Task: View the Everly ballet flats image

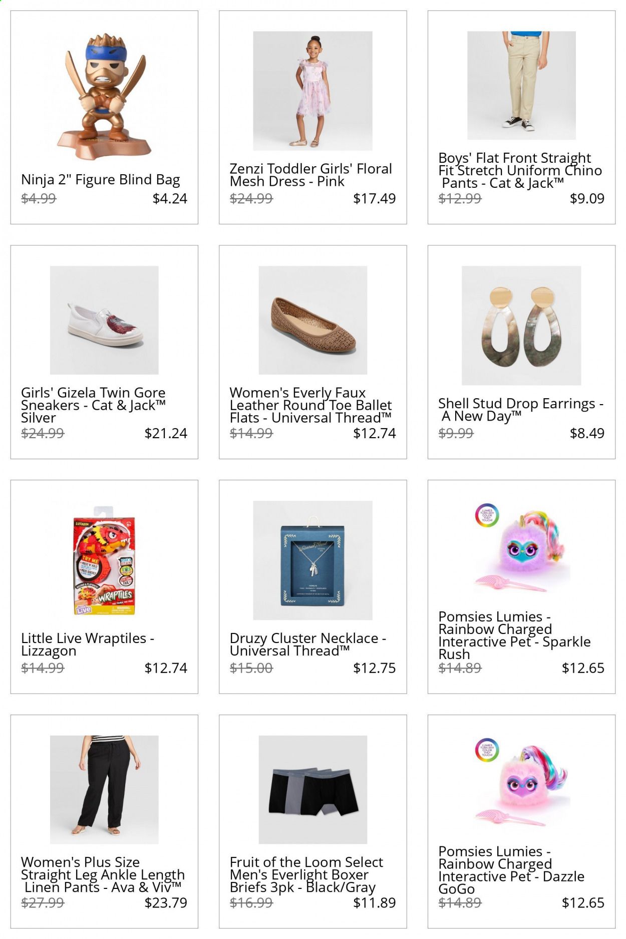Action: [312, 320]
